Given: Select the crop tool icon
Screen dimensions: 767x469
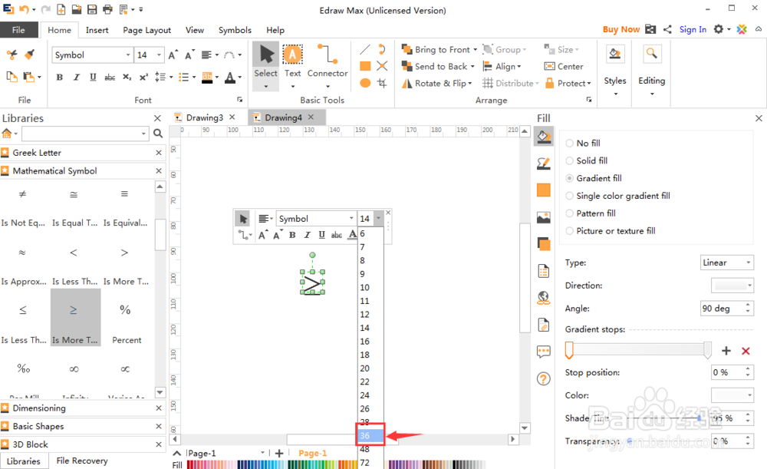Looking at the screenshot, I should tap(382, 83).
